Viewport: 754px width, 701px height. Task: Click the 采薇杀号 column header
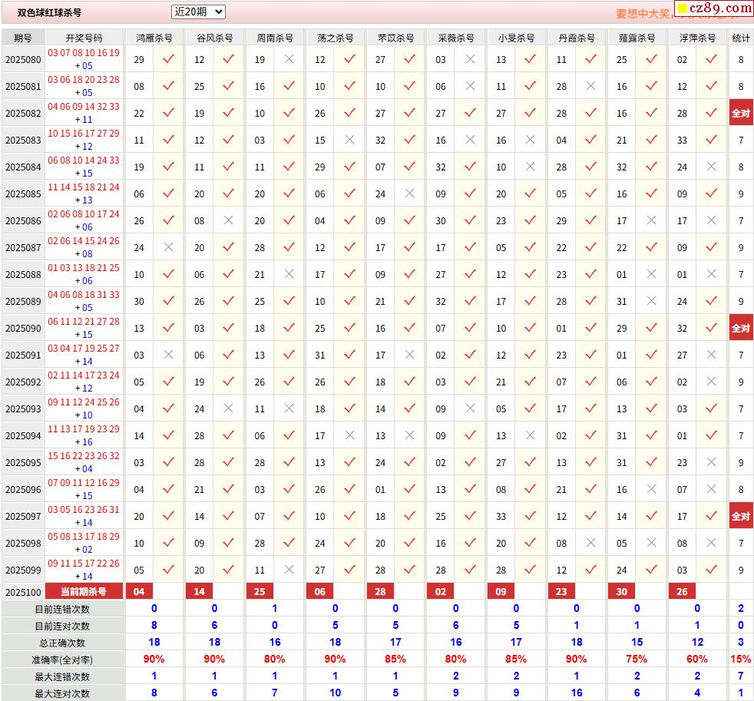click(456, 38)
